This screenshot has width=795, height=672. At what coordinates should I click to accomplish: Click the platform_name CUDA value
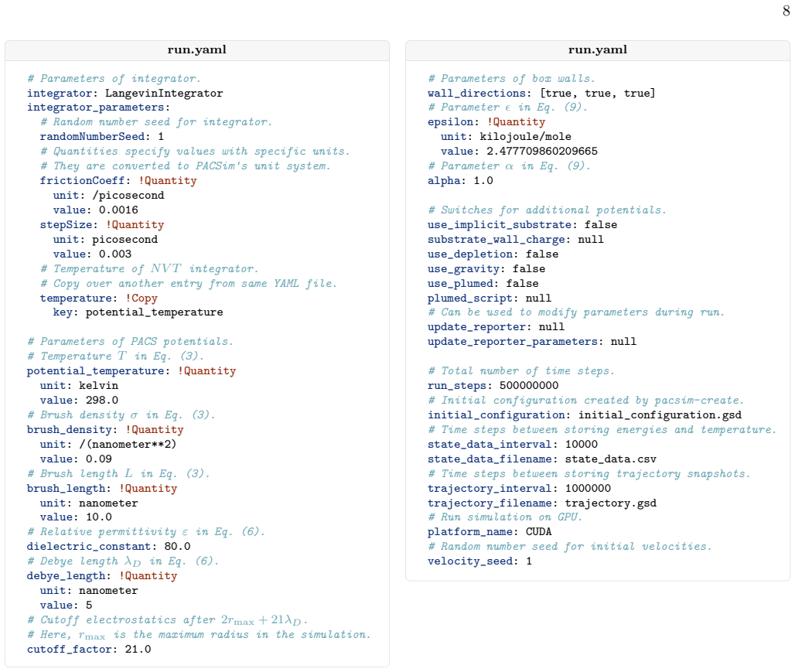click(x=538, y=532)
